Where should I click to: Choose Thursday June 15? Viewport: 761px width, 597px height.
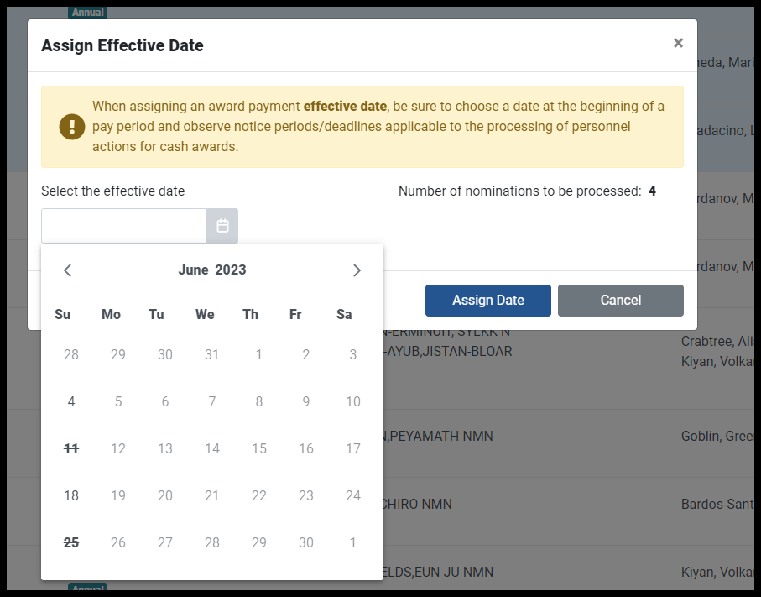(x=259, y=449)
